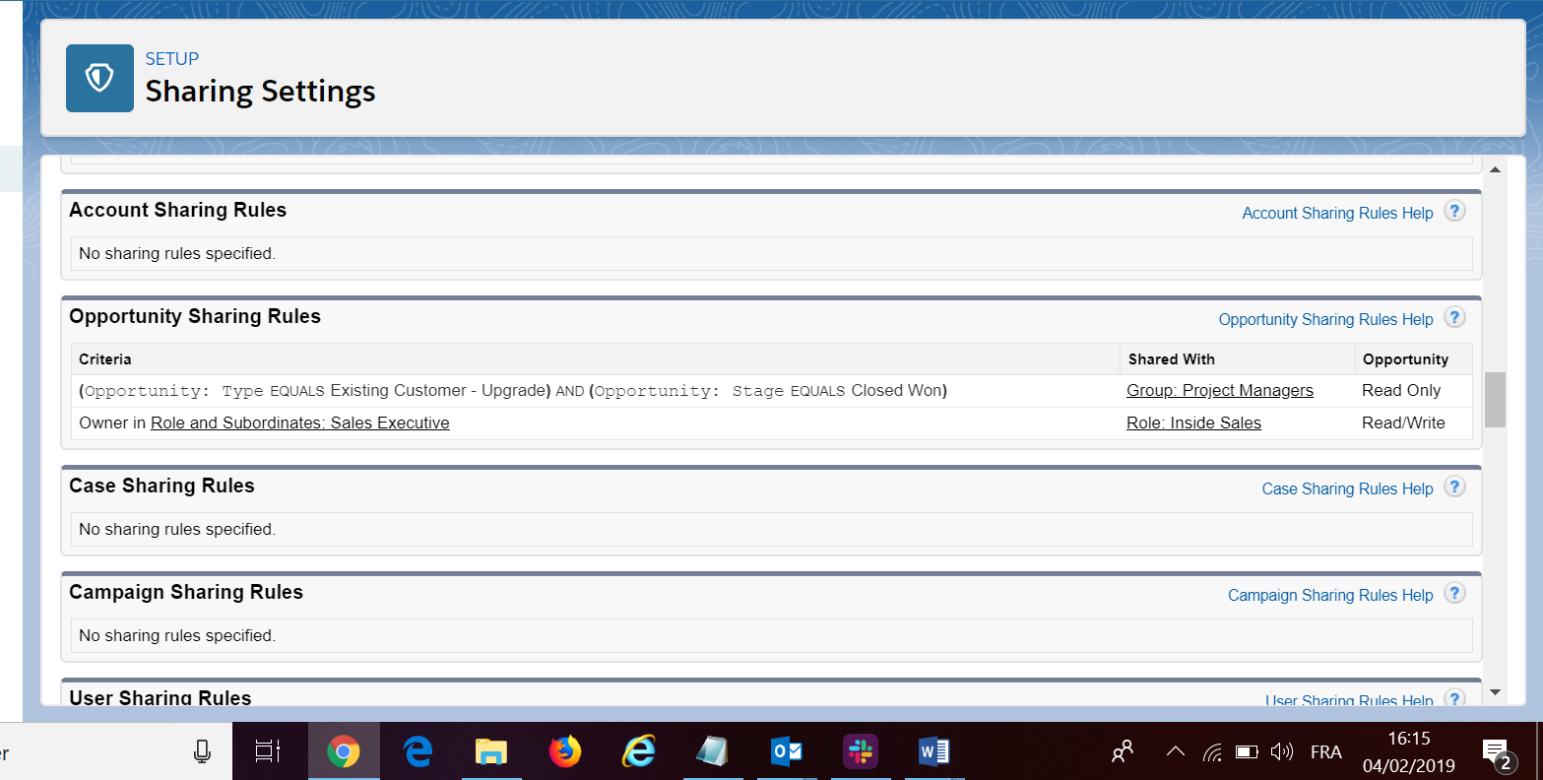The image size is (1543, 780).
Task: Click "No sharing rules specified." under Case
Action: (x=177, y=530)
